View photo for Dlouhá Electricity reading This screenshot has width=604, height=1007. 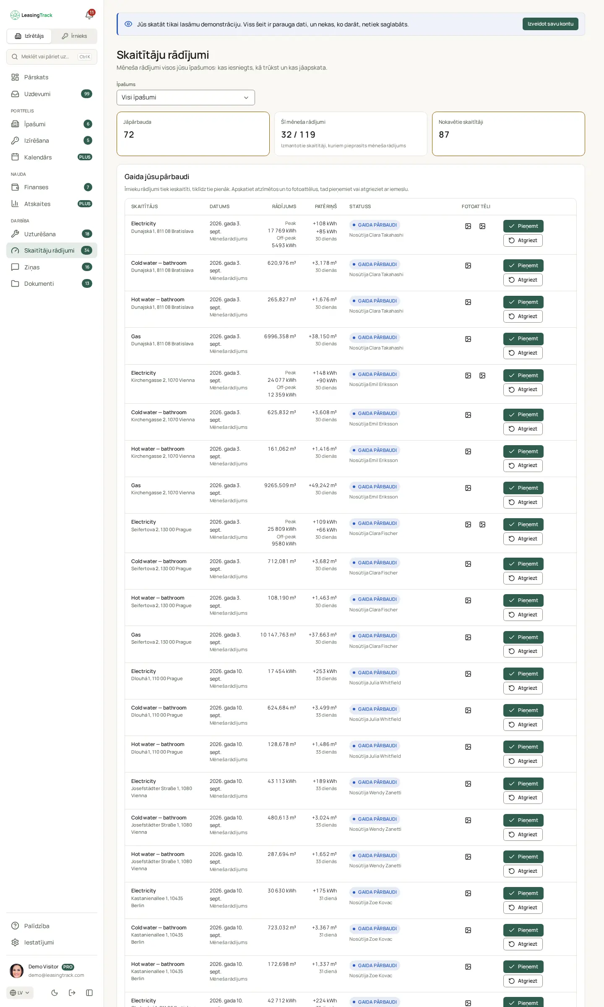coord(468,674)
